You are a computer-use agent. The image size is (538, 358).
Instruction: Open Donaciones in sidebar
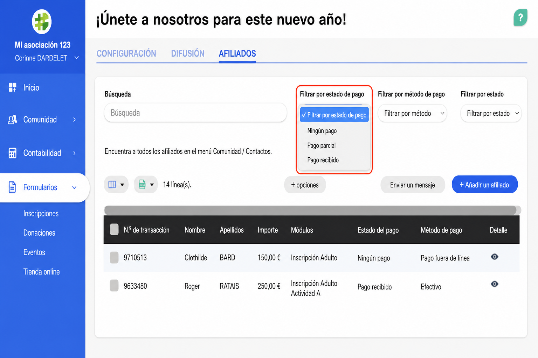pyautogui.click(x=39, y=233)
